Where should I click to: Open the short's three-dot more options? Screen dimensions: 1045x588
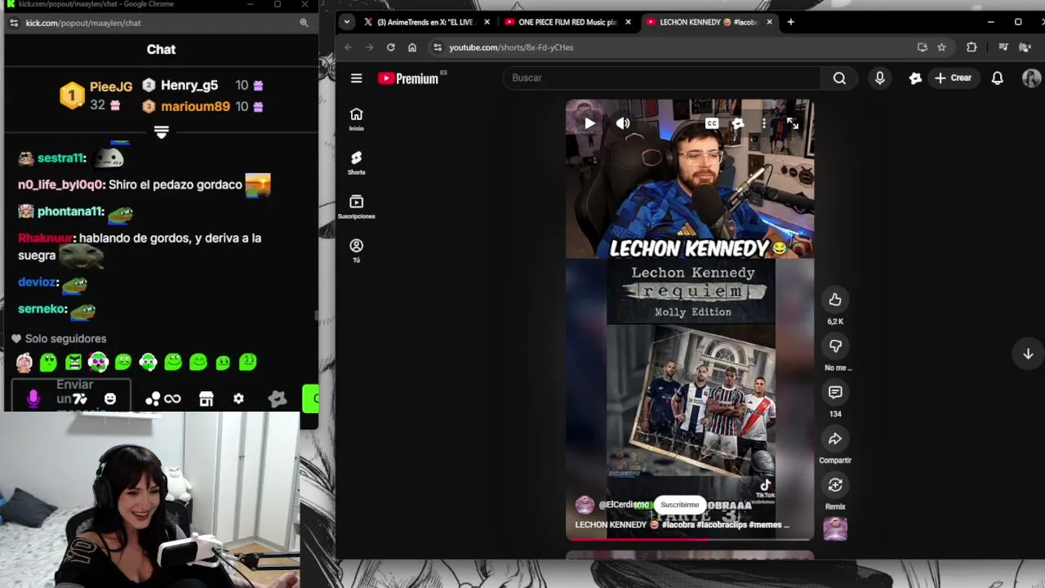click(x=763, y=123)
